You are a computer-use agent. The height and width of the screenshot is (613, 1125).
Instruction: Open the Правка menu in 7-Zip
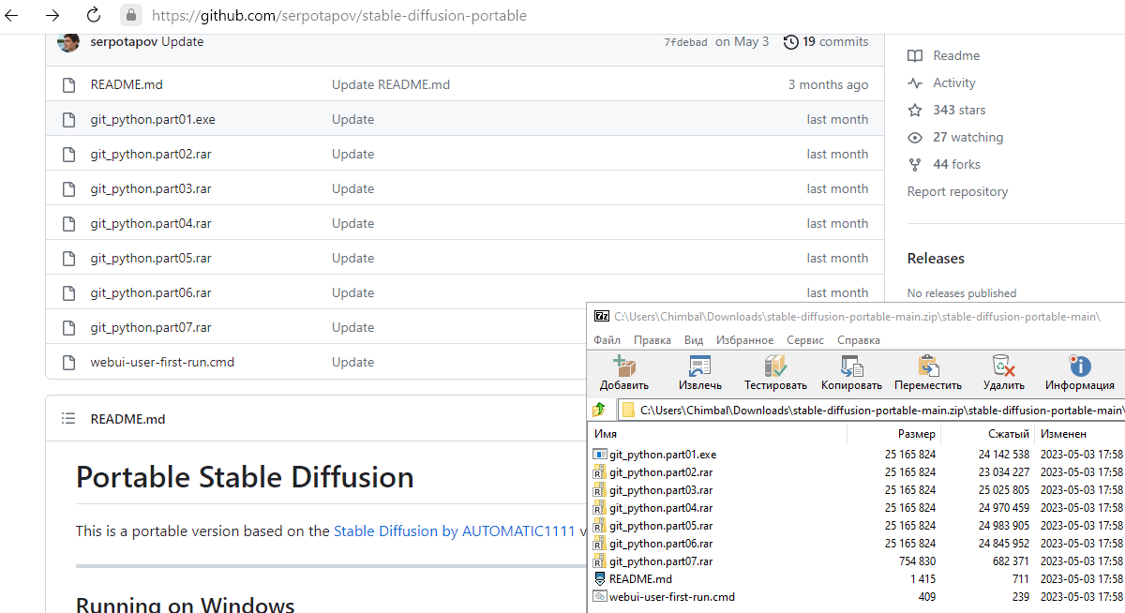click(x=652, y=340)
